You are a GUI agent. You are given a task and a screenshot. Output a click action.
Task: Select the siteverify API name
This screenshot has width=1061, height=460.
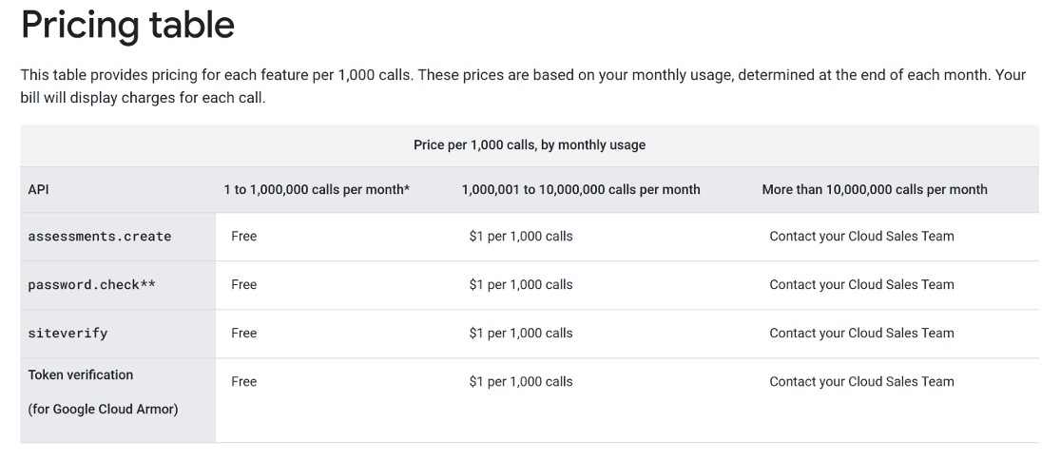point(68,334)
